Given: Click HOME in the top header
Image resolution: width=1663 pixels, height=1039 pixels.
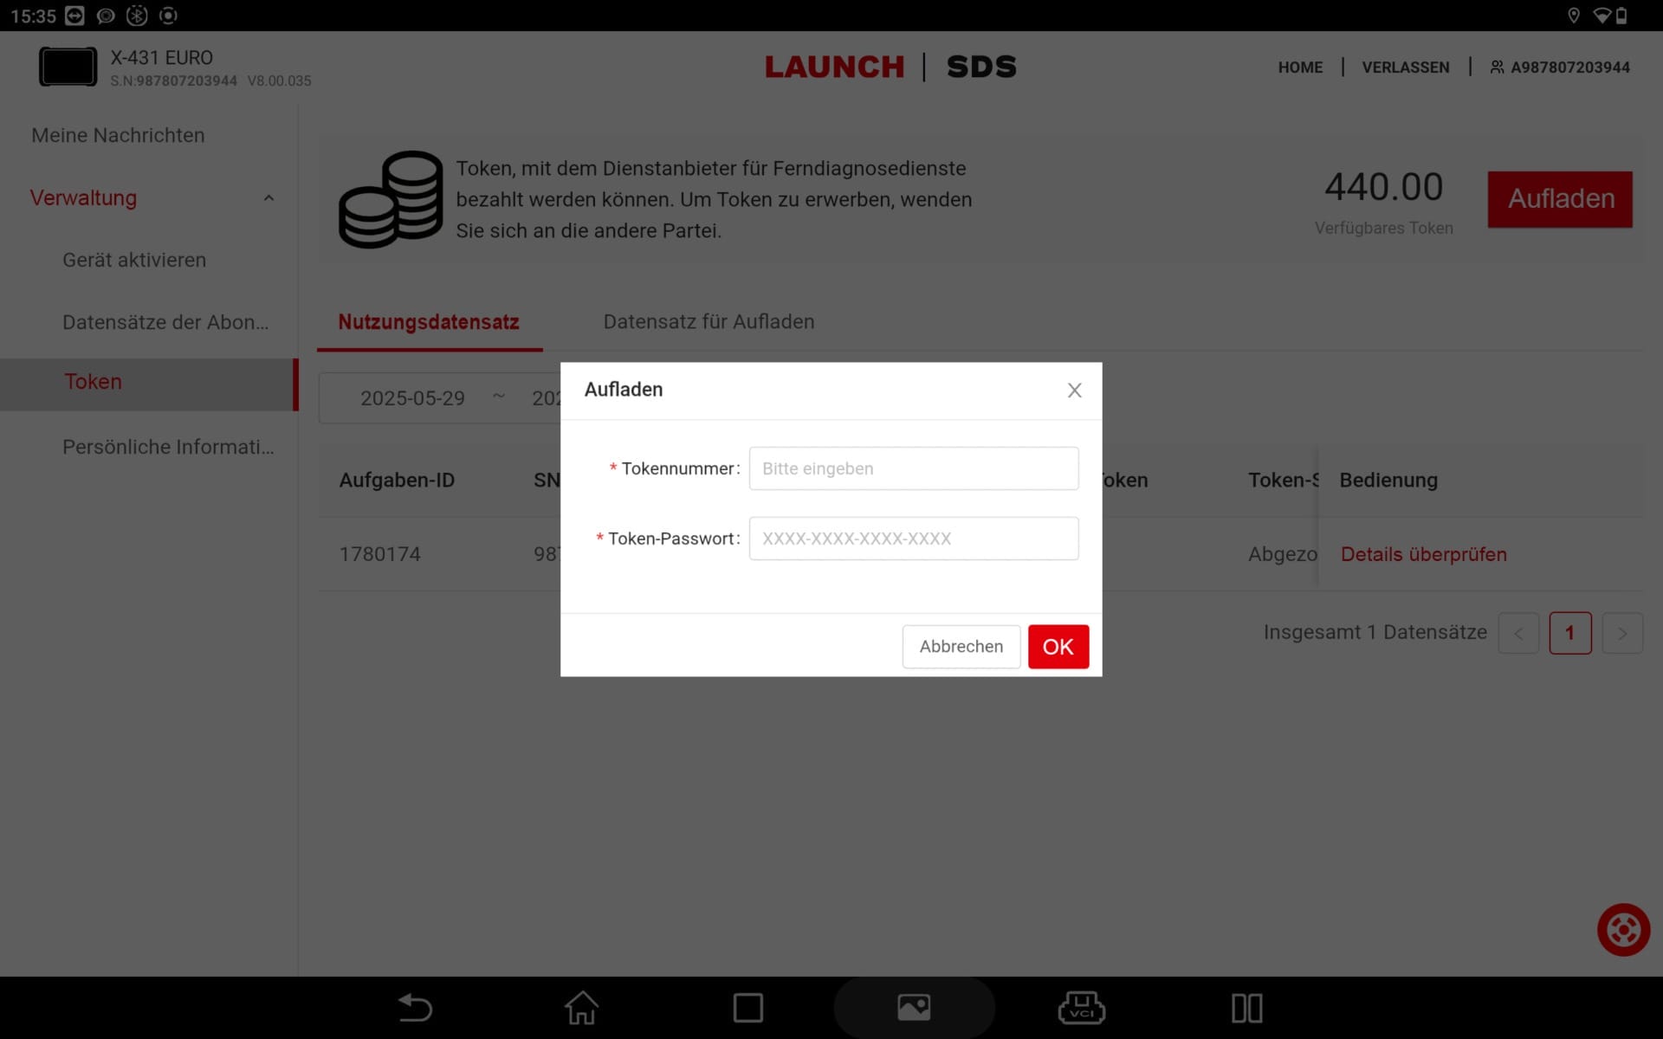Looking at the screenshot, I should tap(1300, 68).
